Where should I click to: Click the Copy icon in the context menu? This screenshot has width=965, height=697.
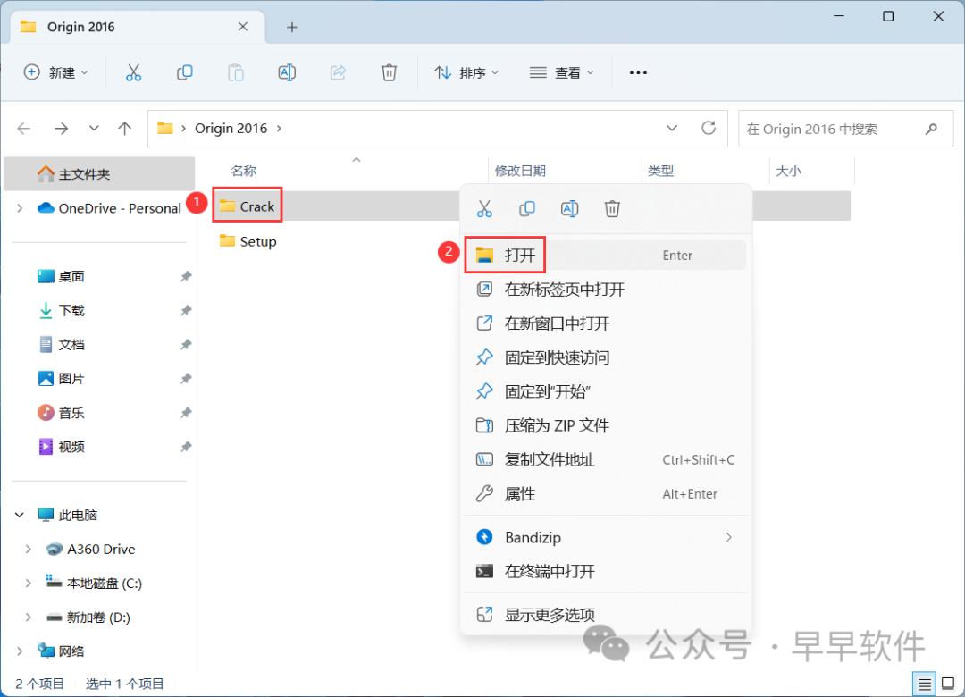coord(527,209)
